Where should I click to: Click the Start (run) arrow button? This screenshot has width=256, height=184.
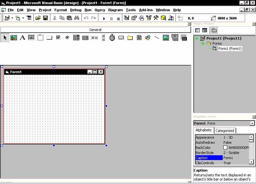pos(104,19)
